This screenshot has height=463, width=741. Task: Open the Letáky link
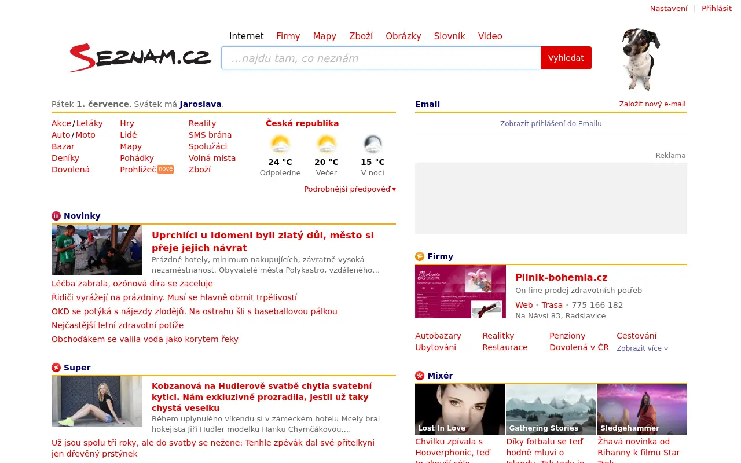(x=90, y=123)
